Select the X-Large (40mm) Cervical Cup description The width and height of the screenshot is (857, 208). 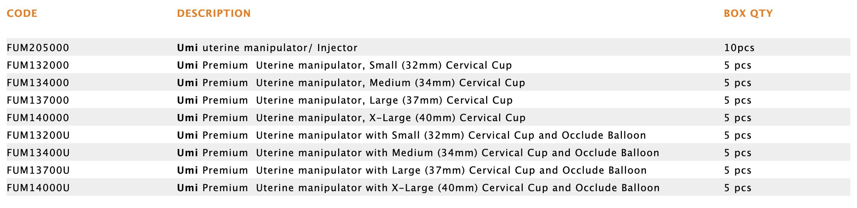(351, 118)
